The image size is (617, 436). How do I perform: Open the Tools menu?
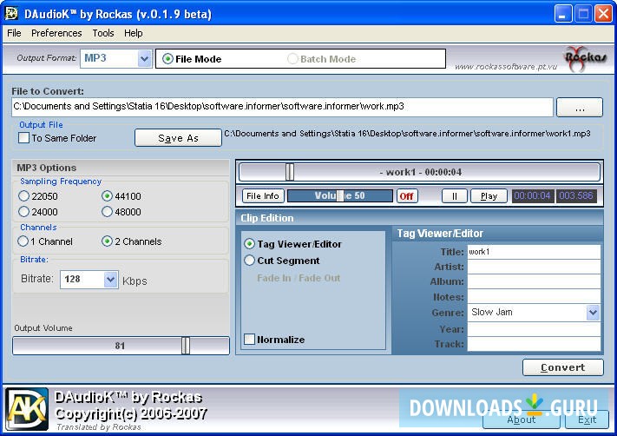tap(103, 33)
